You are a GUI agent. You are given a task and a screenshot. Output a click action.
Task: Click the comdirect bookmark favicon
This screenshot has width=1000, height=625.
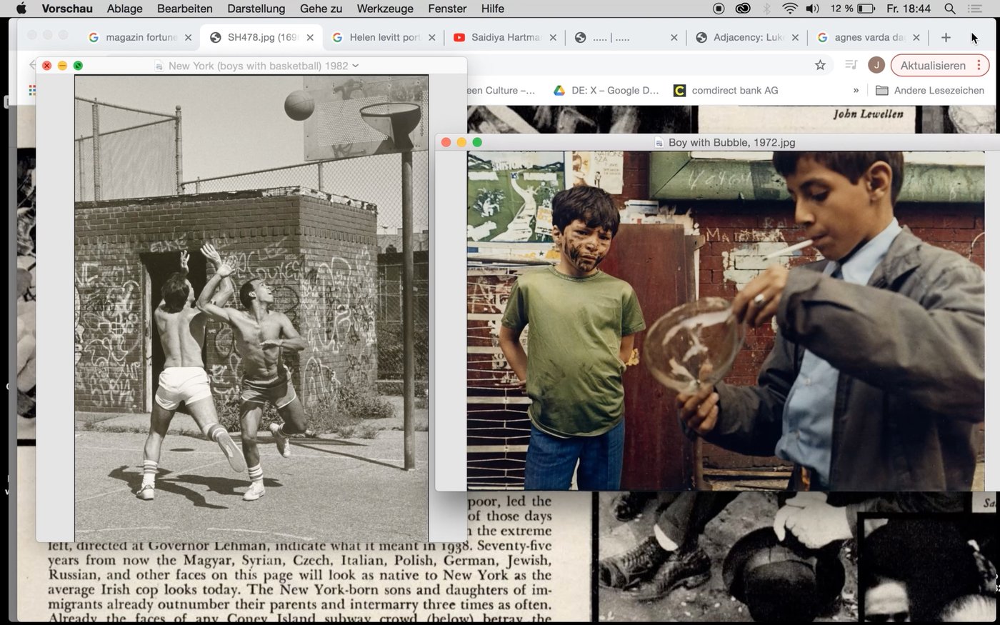point(679,90)
